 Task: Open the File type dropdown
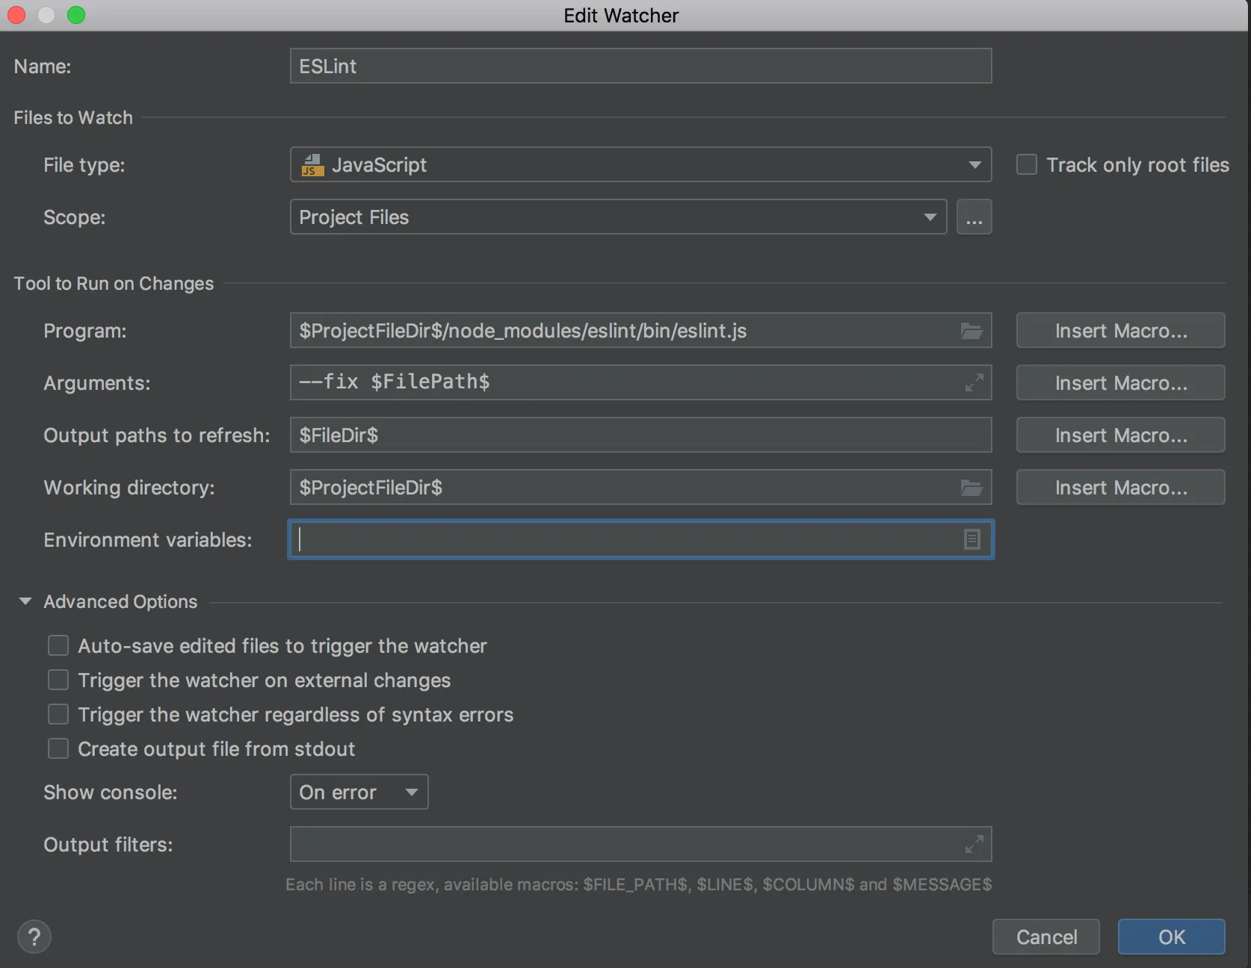click(x=974, y=165)
